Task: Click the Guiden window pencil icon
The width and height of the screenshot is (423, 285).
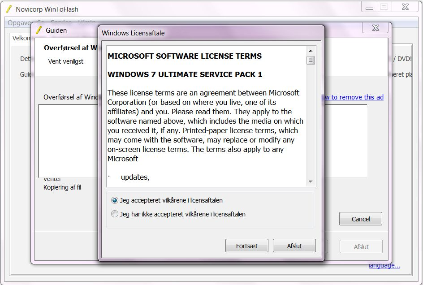Action: tap(39, 30)
